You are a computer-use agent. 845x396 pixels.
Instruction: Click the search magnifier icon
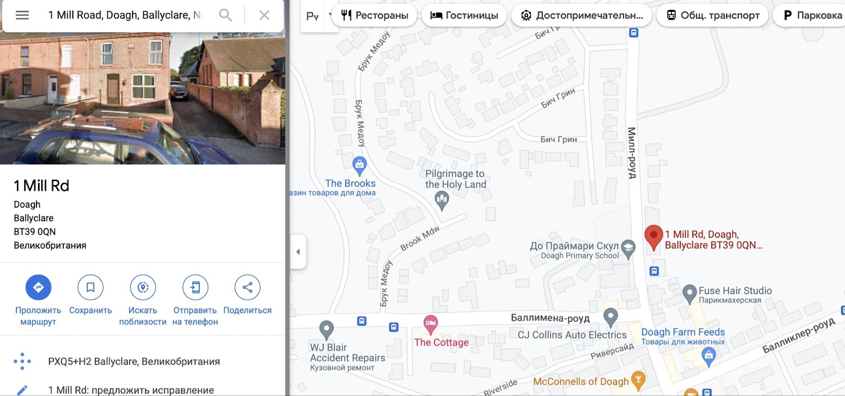click(x=226, y=15)
